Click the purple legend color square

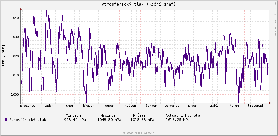pyautogui.click(x=6, y=119)
